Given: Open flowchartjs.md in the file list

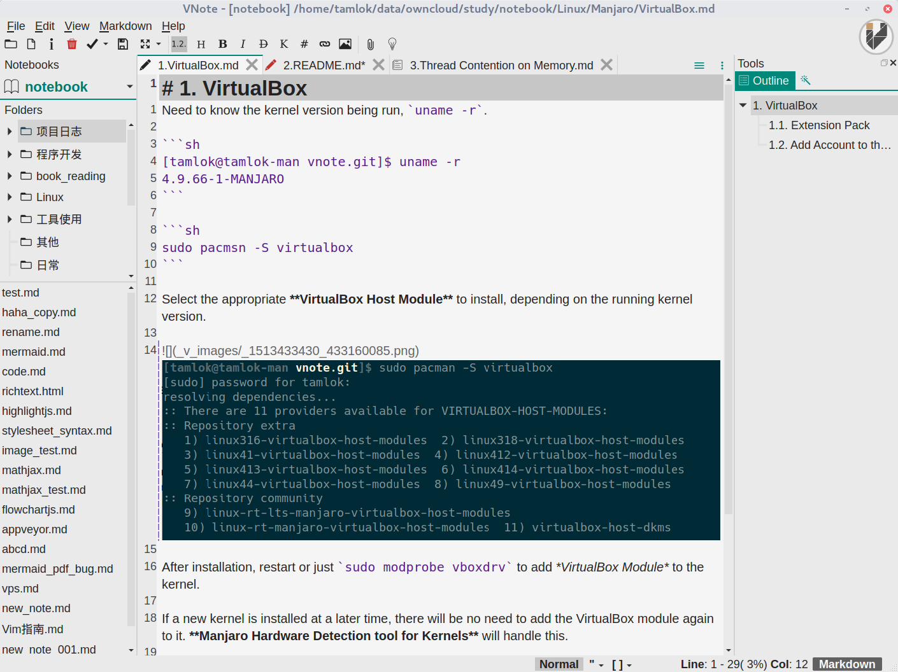Looking at the screenshot, I should pos(38,510).
